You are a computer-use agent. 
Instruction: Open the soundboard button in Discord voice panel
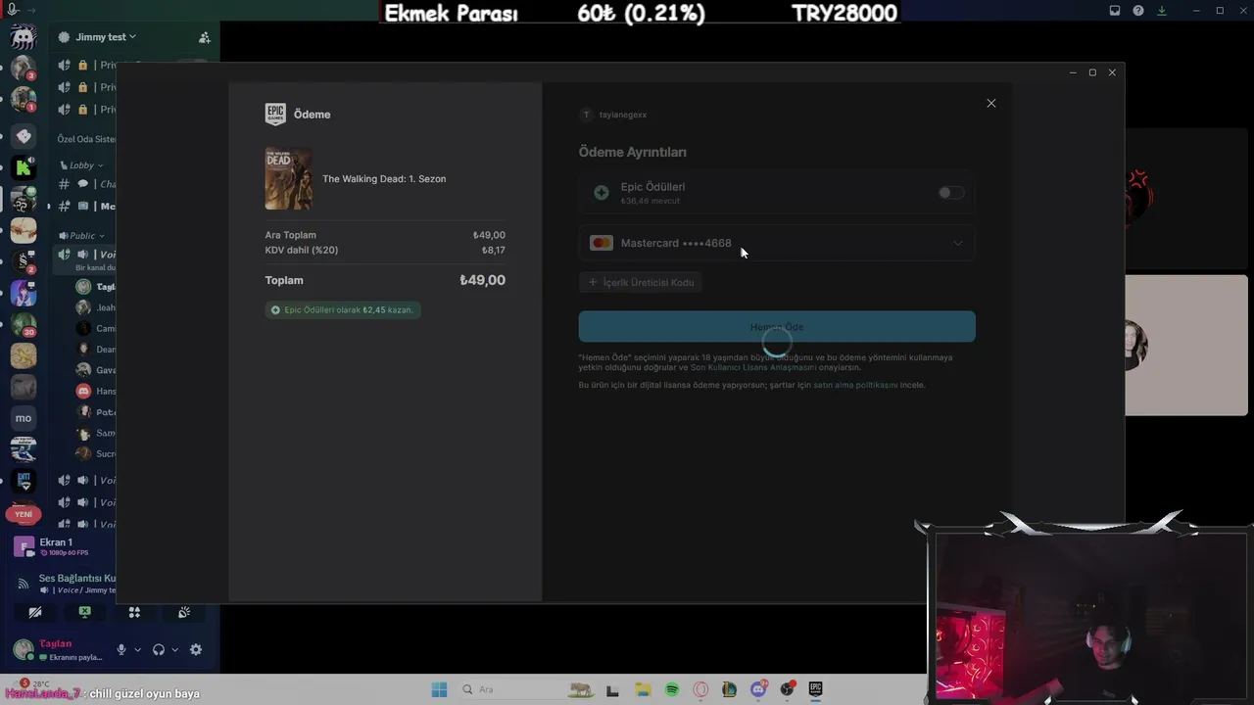(184, 613)
